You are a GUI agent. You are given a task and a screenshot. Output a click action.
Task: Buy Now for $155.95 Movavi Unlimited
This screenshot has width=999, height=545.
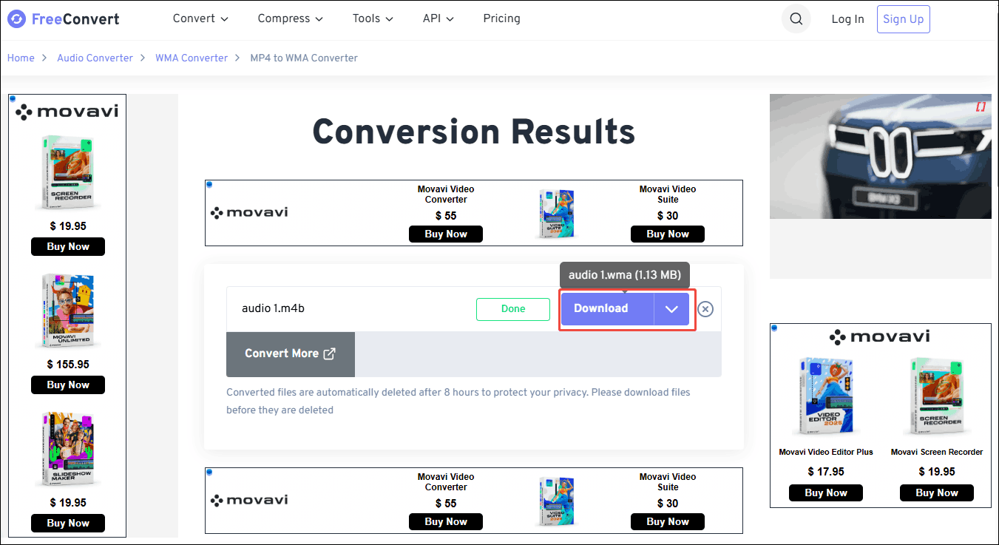click(68, 385)
